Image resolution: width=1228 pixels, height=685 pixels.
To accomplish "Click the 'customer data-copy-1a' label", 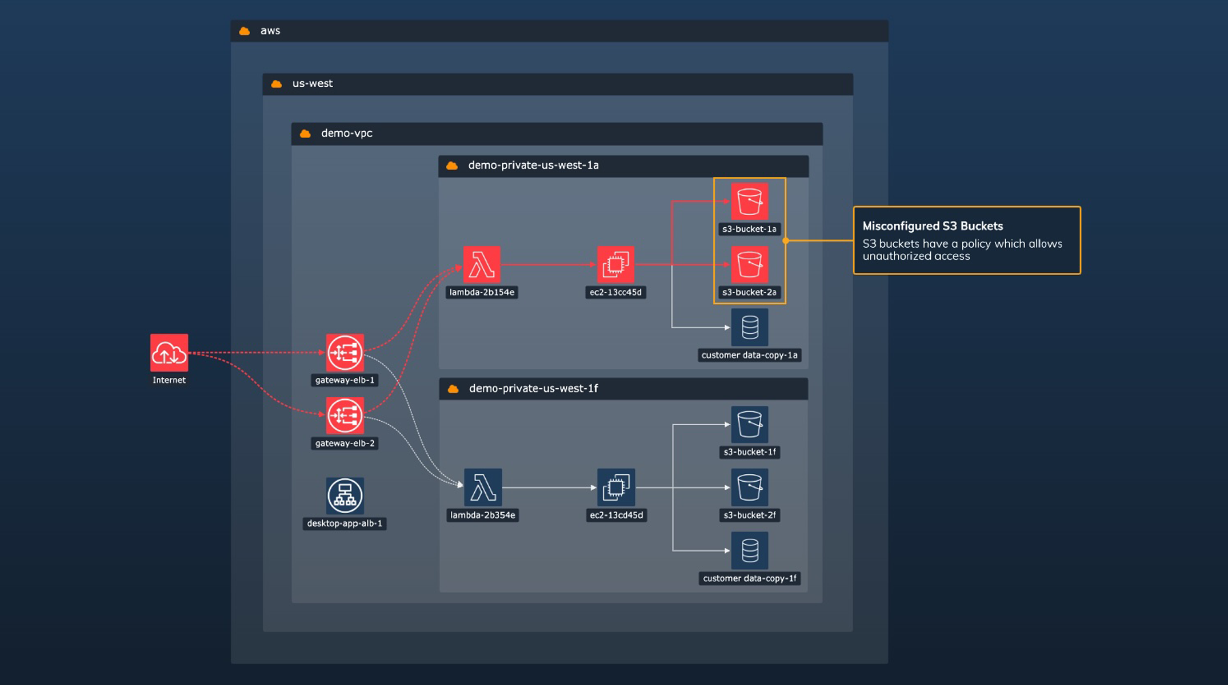I will 749,355.
